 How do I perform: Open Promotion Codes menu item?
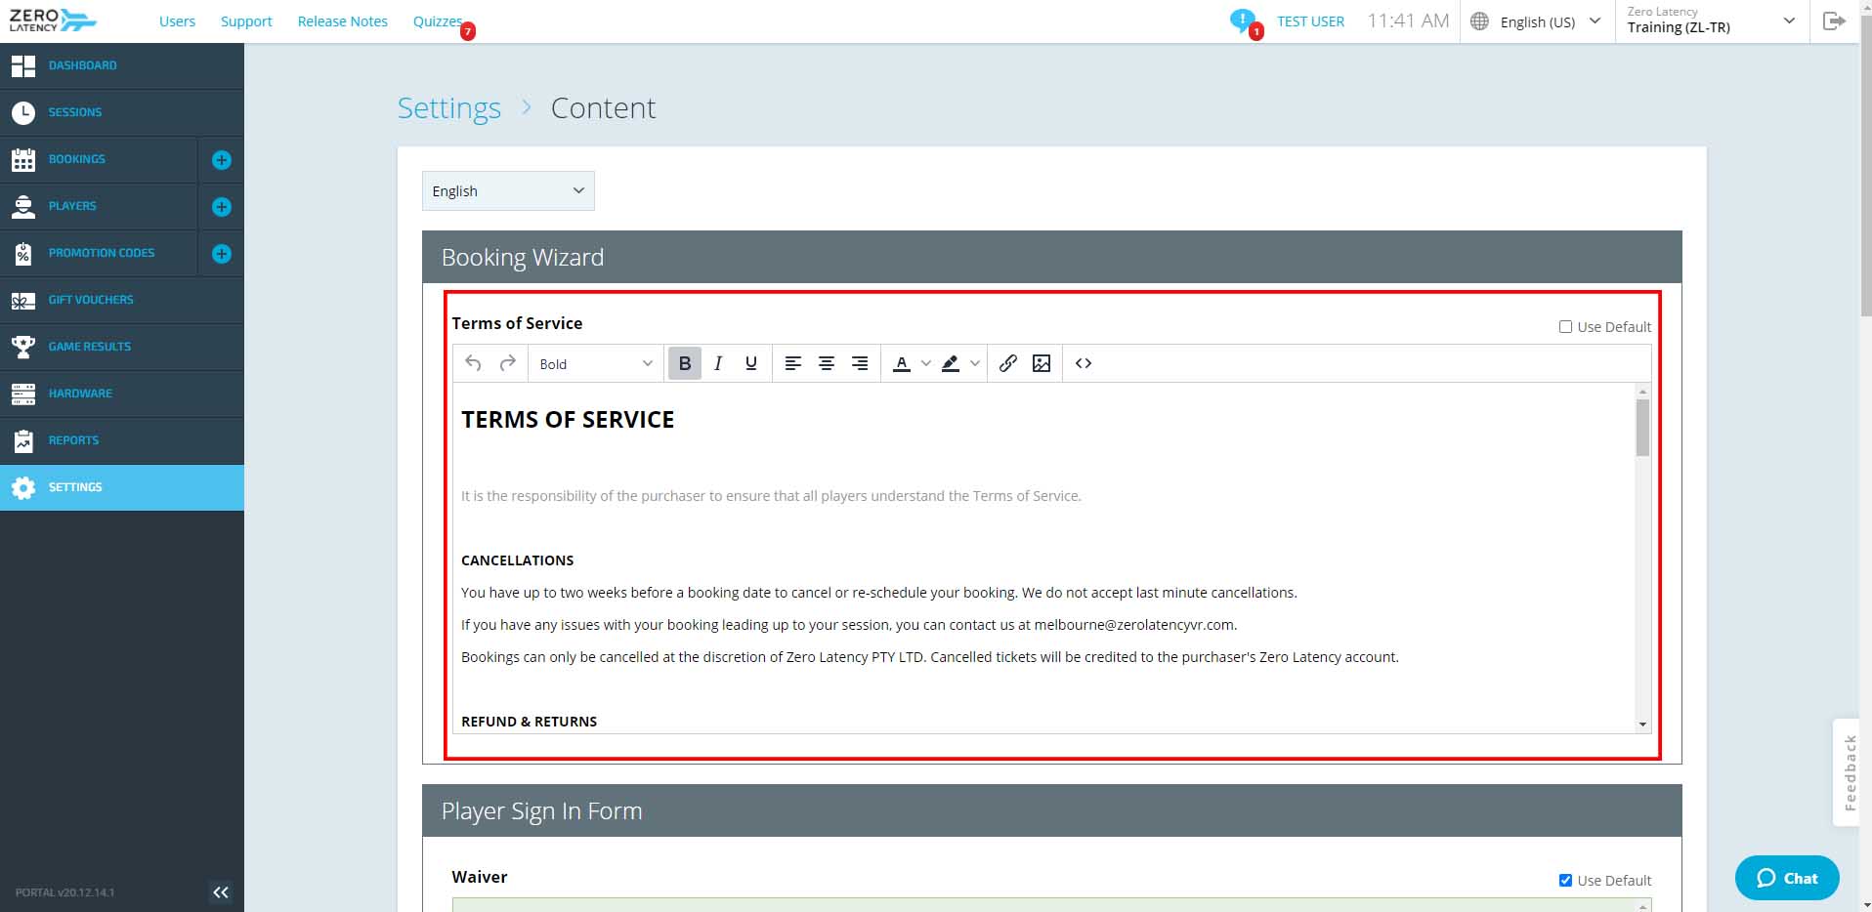tap(102, 253)
